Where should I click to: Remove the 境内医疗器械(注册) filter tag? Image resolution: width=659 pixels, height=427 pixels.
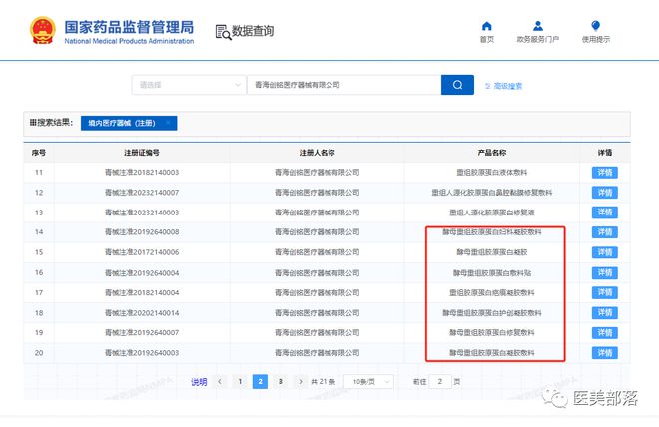coord(168,123)
